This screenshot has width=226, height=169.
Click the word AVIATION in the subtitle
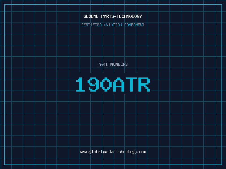(113, 25)
